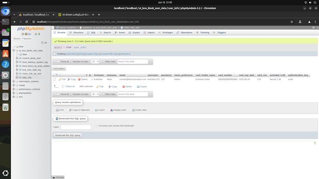
Task: Click the Explain SQL link
Action: coord(92,54)
